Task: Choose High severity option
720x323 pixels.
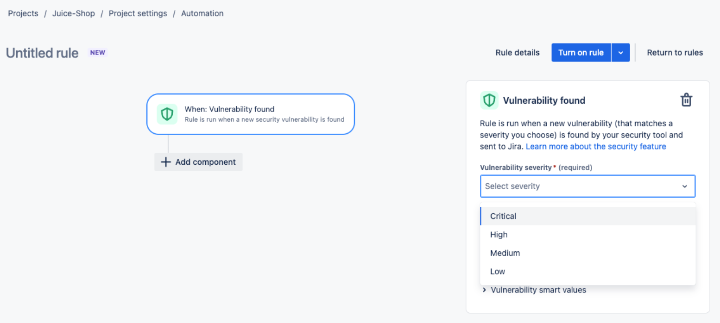Action: 499,235
